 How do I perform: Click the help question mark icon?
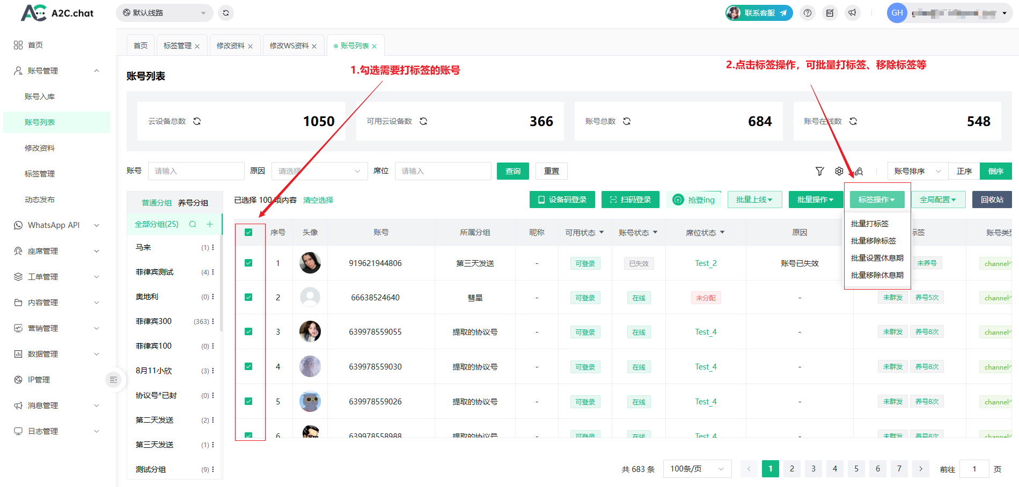click(808, 13)
